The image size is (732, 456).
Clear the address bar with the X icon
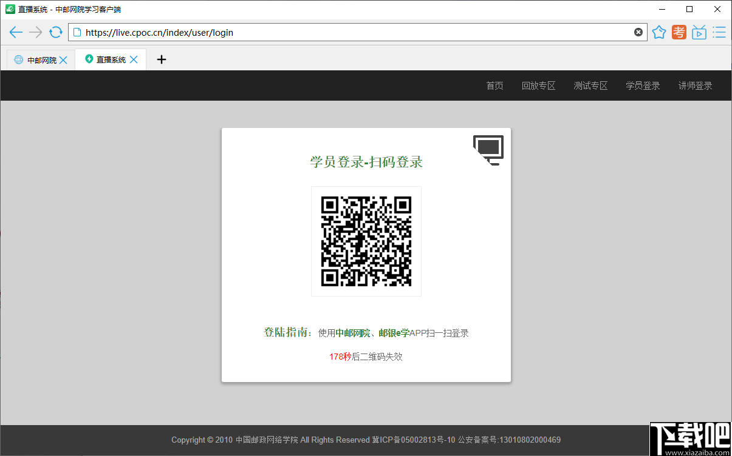pos(638,32)
